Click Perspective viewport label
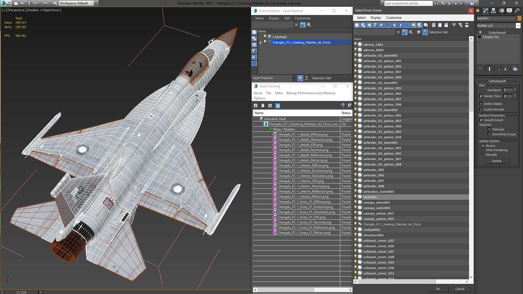Image resolution: width=523 pixels, height=294 pixels. pos(17,10)
